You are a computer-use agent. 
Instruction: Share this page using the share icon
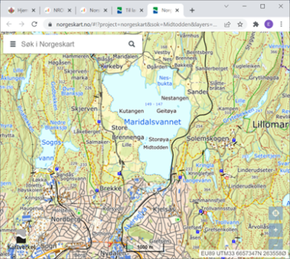(227, 24)
